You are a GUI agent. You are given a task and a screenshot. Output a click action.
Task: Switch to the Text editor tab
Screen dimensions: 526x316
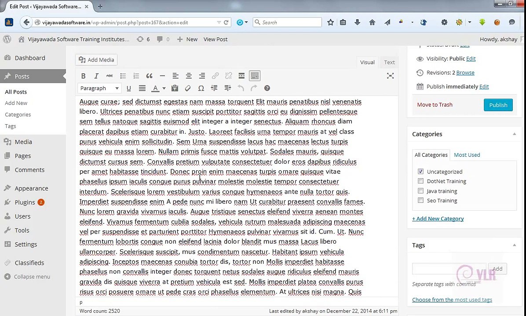coord(389,62)
